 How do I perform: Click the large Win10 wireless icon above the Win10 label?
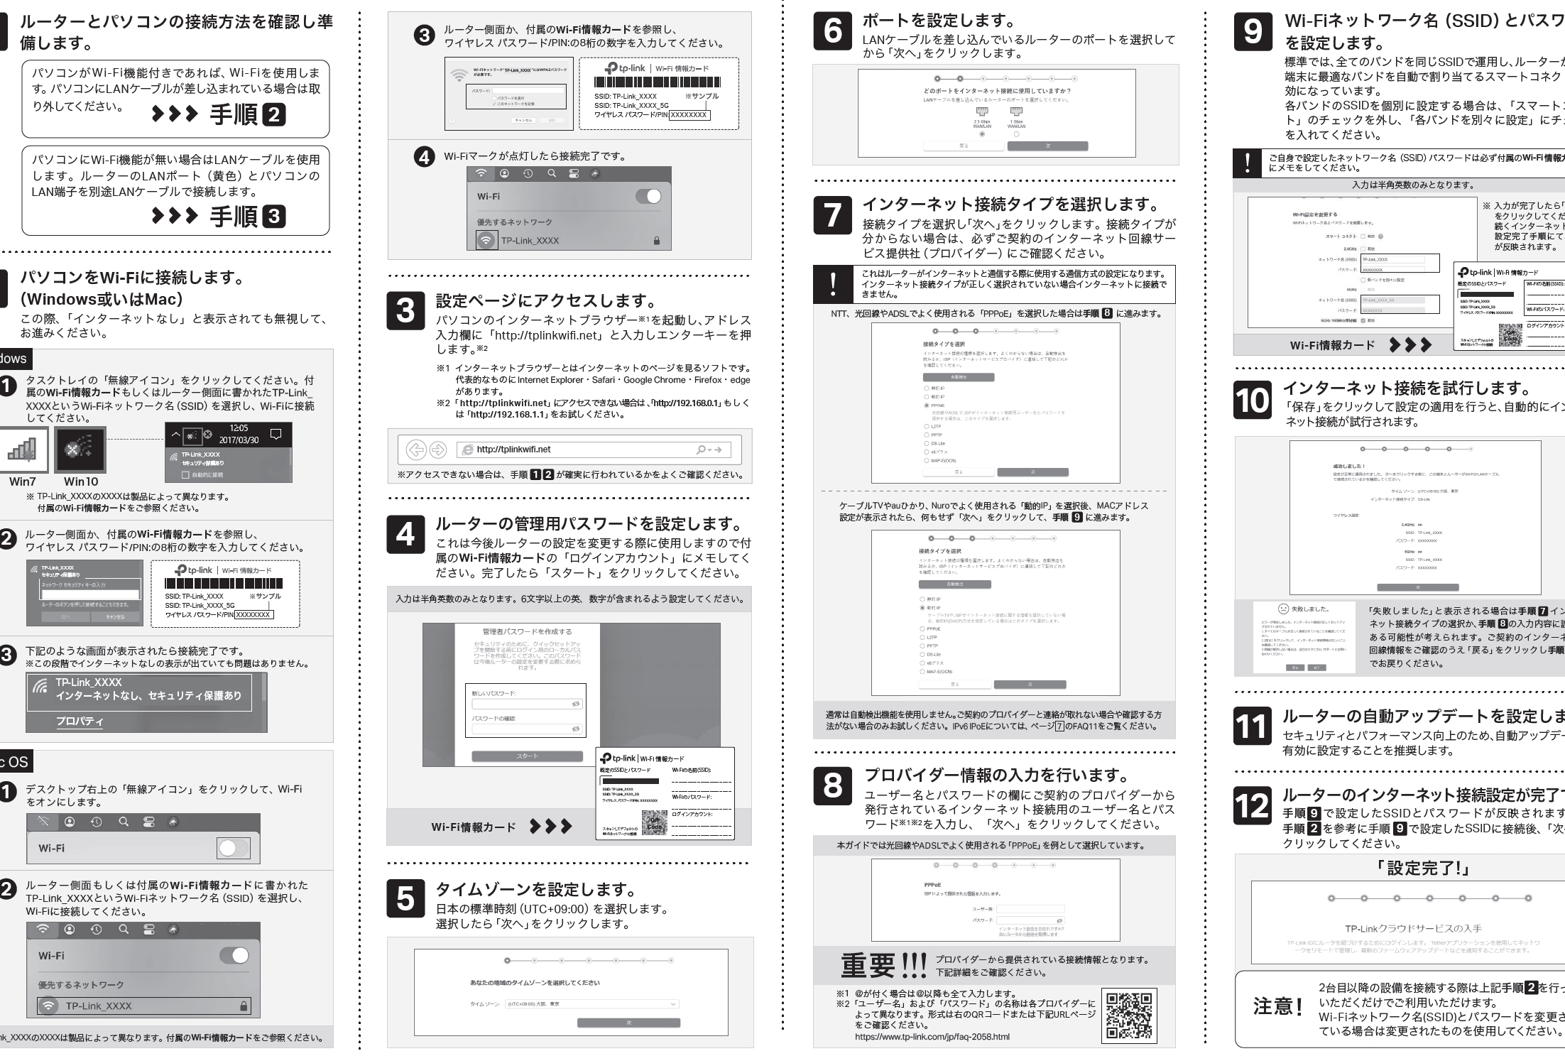[x=81, y=450]
